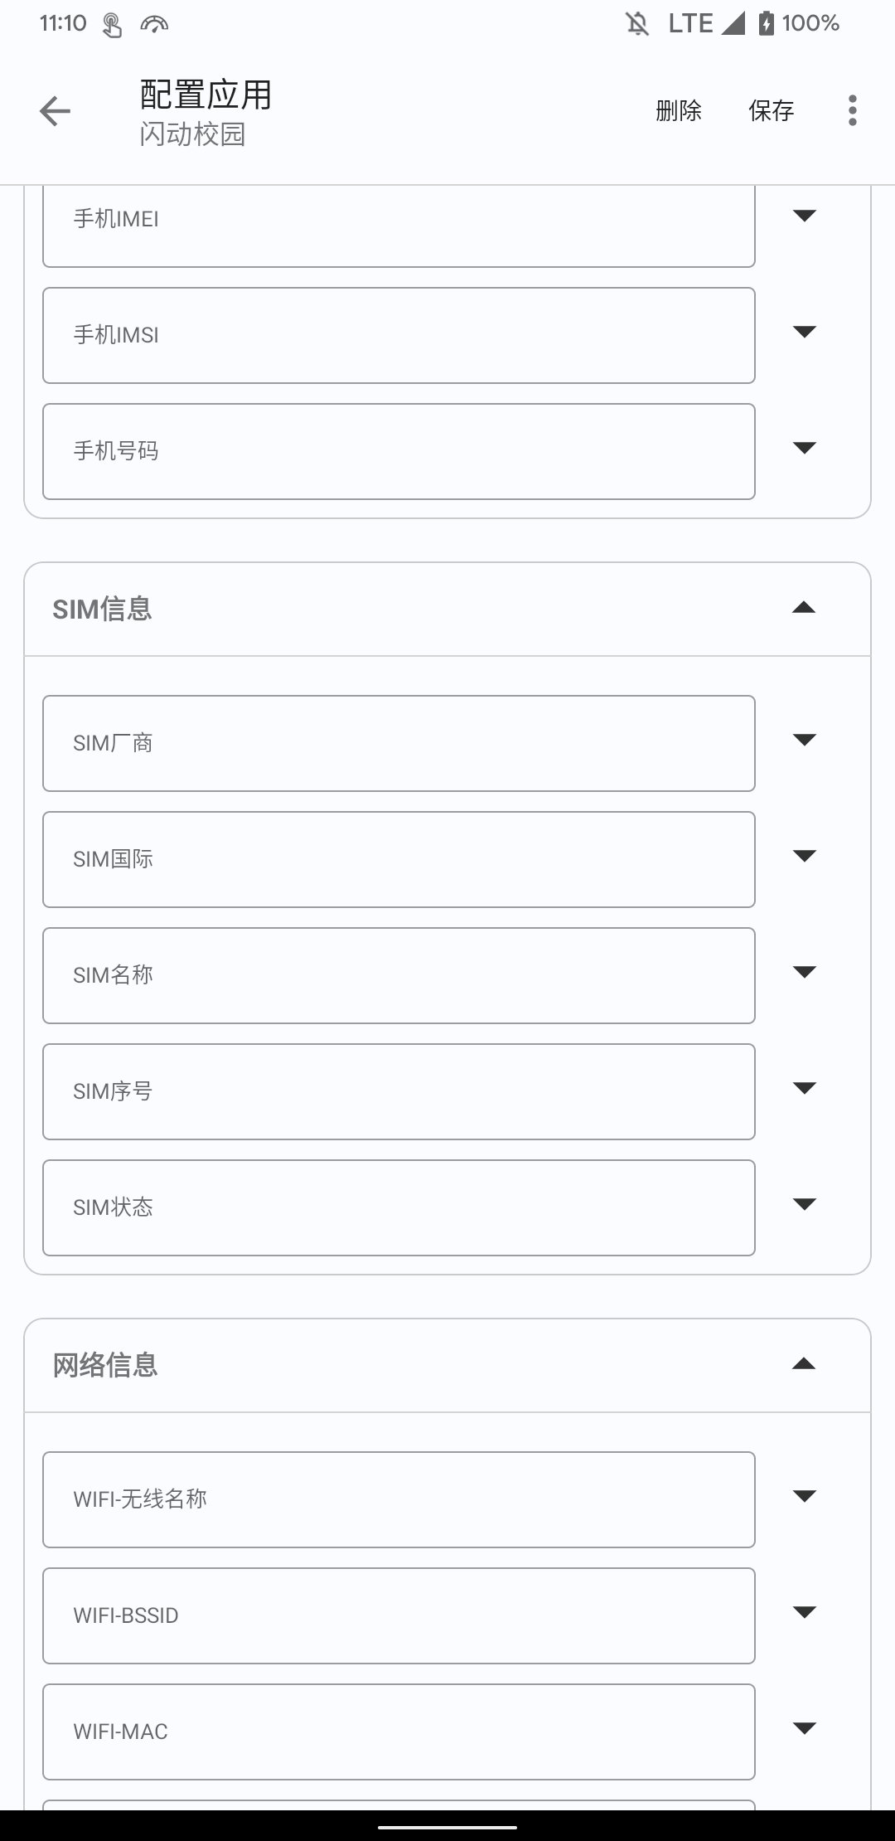This screenshot has width=895, height=1841.
Task: Tap the back arrow icon
Action: coord(55,111)
